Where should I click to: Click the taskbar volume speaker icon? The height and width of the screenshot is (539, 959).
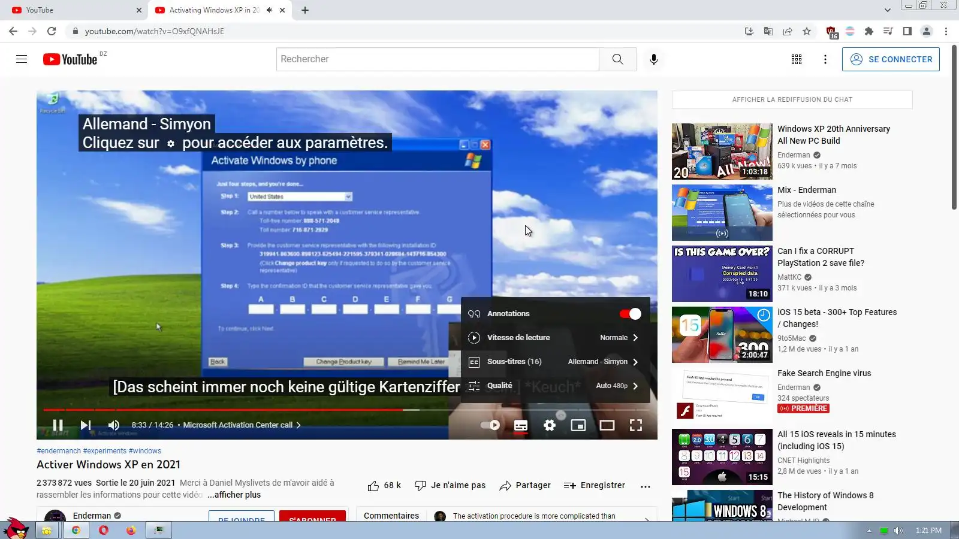click(898, 531)
